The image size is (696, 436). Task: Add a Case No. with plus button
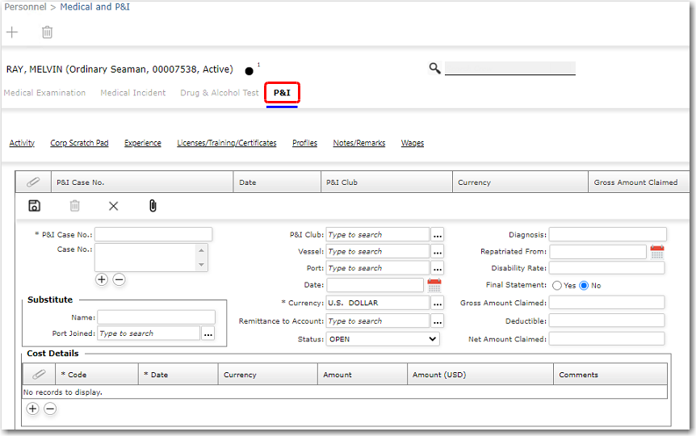click(x=102, y=279)
